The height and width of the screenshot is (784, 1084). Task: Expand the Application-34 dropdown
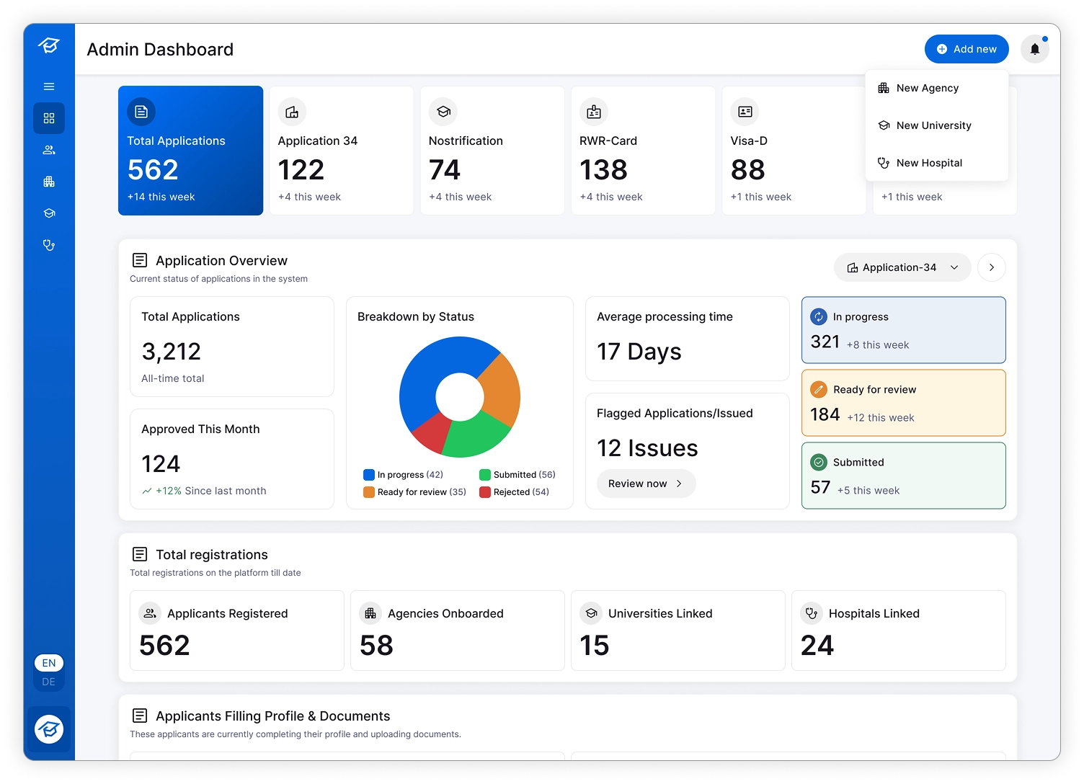(902, 267)
